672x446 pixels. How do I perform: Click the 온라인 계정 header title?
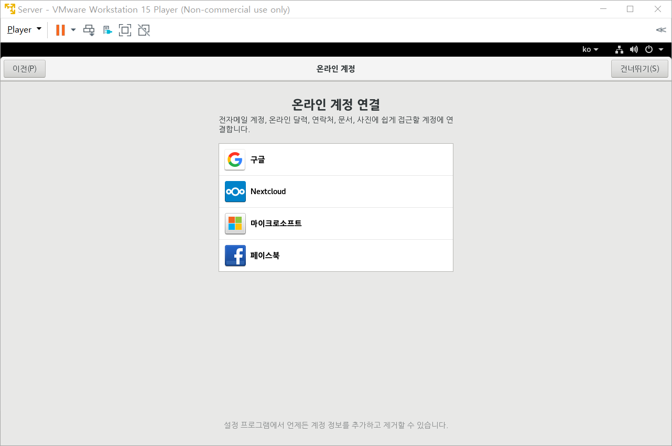336,69
